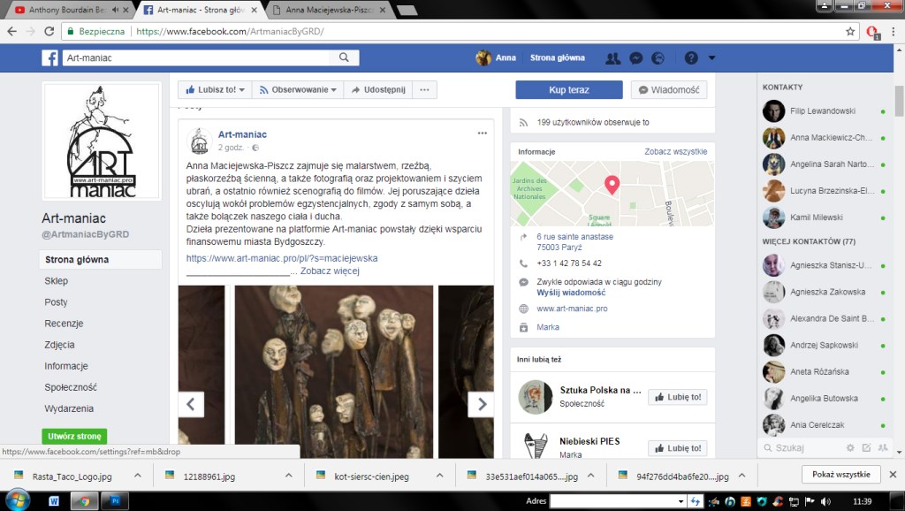Open the notifications globe icon
The height and width of the screenshot is (511, 905).
pyautogui.click(x=658, y=58)
